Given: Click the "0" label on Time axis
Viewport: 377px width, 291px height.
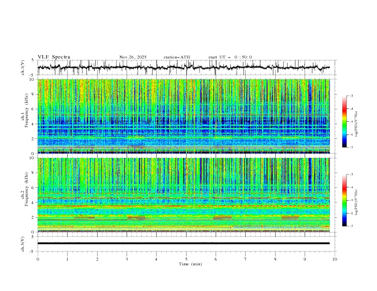Looking at the screenshot, I should pyautogui.click(x=38, y=259).
